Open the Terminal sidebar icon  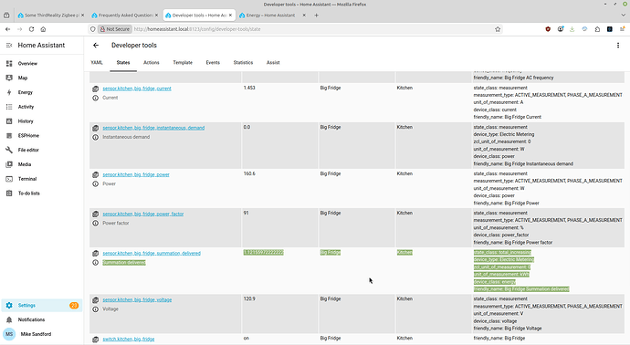[x=9, y=179]
